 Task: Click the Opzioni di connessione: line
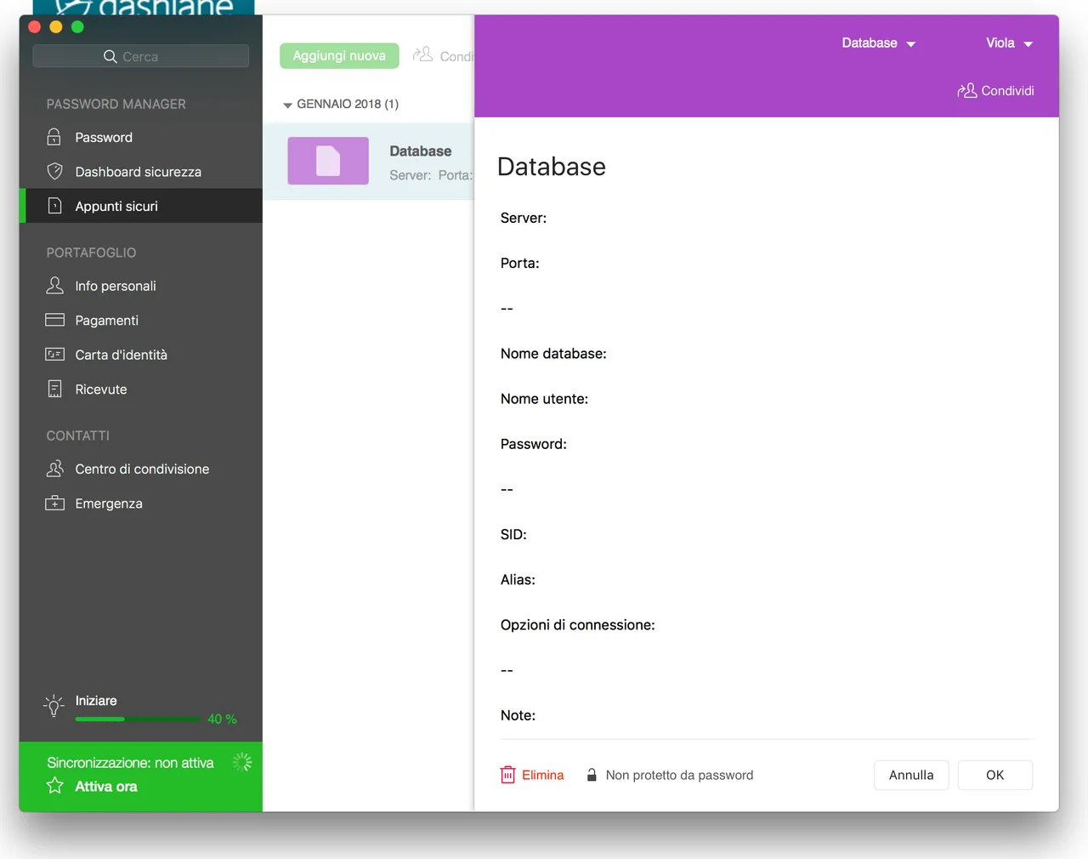pos(578,624)
